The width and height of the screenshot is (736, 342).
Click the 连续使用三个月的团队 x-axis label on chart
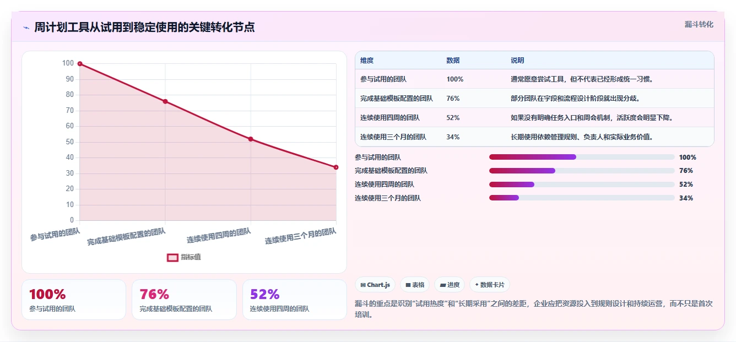coord(301,236)
